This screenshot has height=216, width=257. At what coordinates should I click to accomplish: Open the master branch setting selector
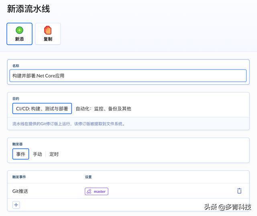97,192
